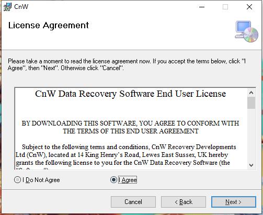Close the CnW installer window
This screenshot has height=215, width=263.
click(249, 7)
